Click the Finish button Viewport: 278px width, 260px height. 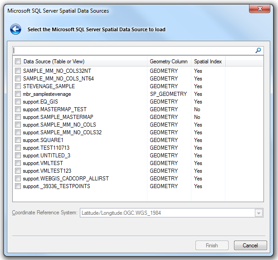(212, 246)
